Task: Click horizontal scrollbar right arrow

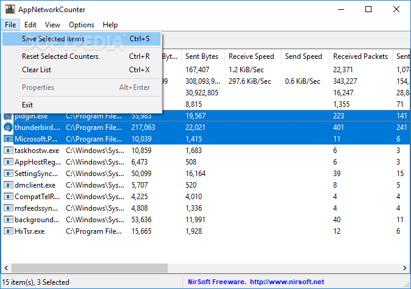Action: coord(404,268)
